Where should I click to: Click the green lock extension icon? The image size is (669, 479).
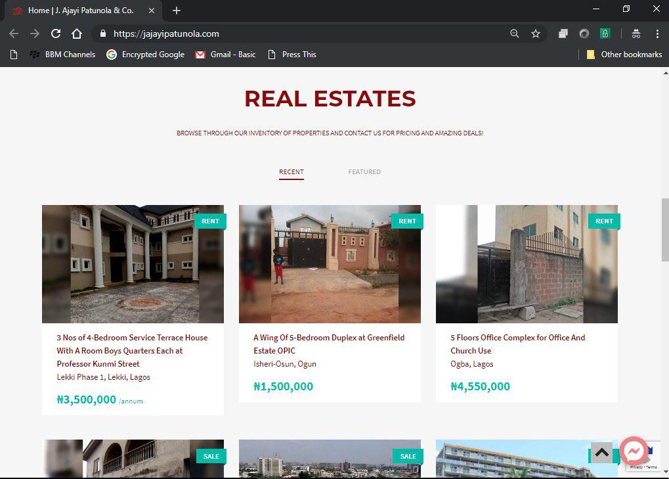(x=605, y=34)
